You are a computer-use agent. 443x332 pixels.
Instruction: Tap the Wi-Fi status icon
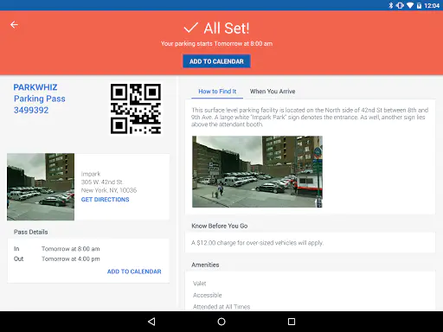tap(410, 5)
